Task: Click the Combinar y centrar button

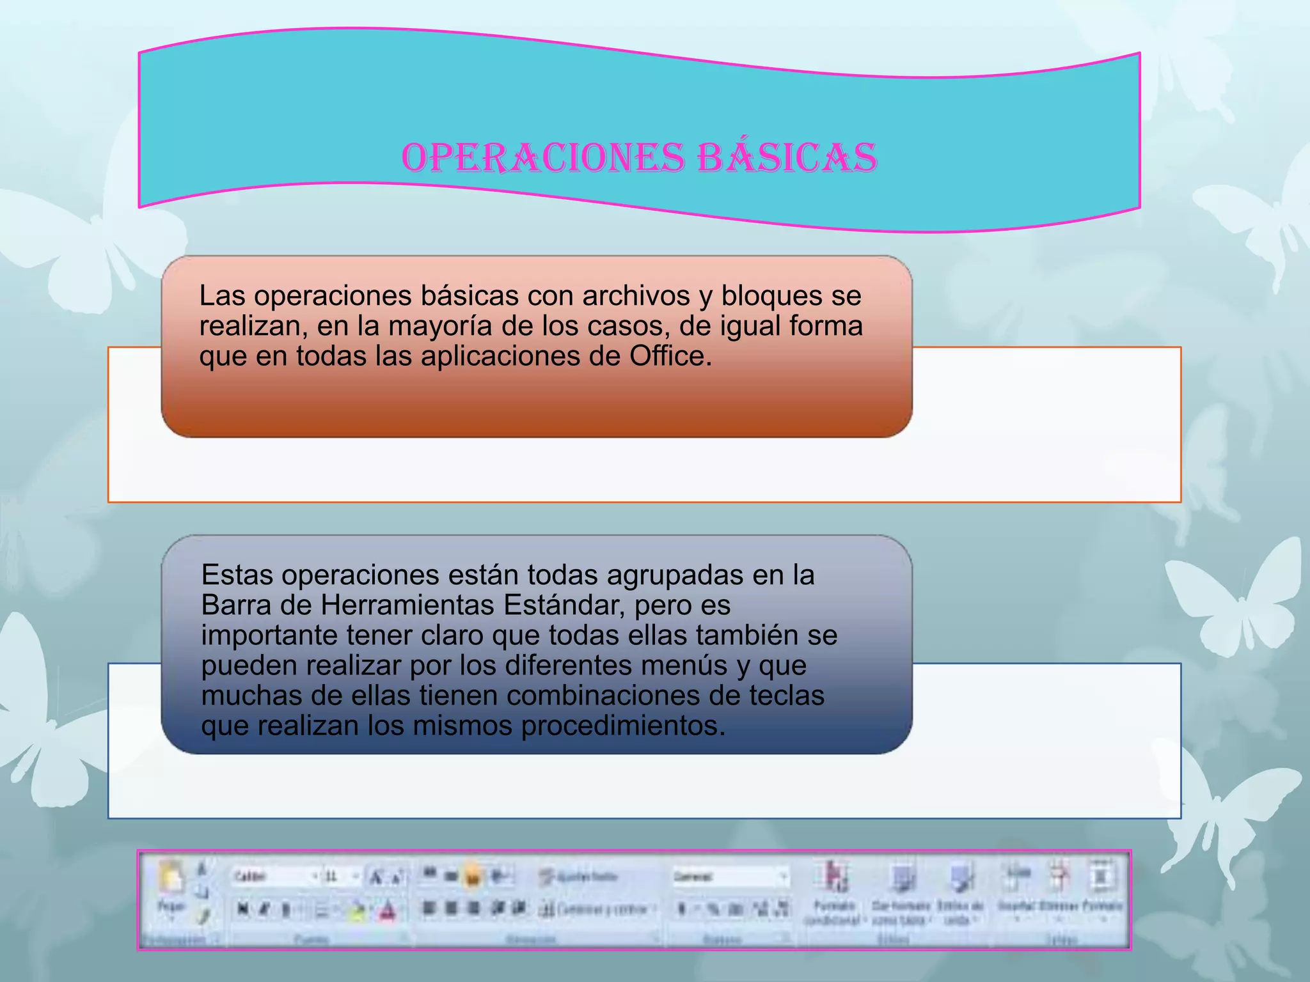Action: [598, 909]
